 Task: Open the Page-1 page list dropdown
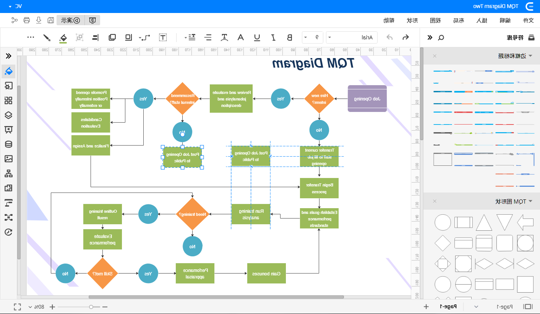476,307
